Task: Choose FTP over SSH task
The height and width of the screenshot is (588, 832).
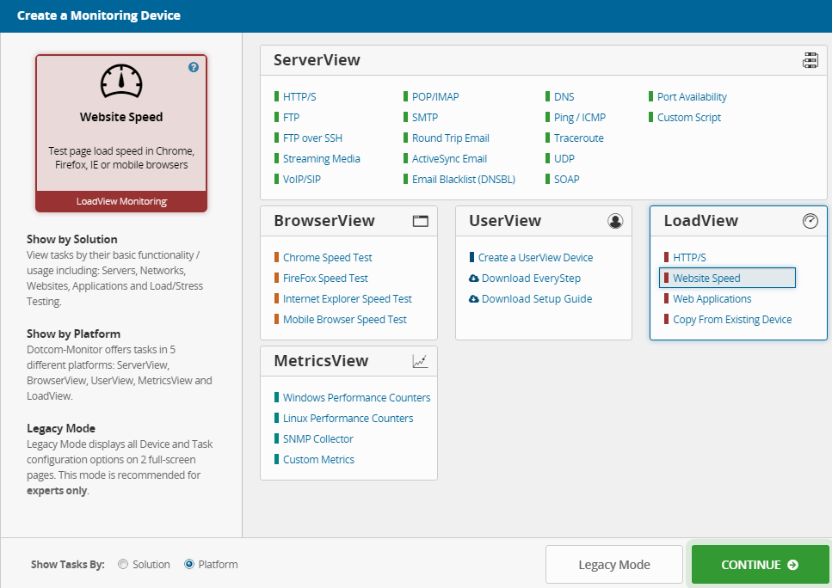Action: point(312,138)
